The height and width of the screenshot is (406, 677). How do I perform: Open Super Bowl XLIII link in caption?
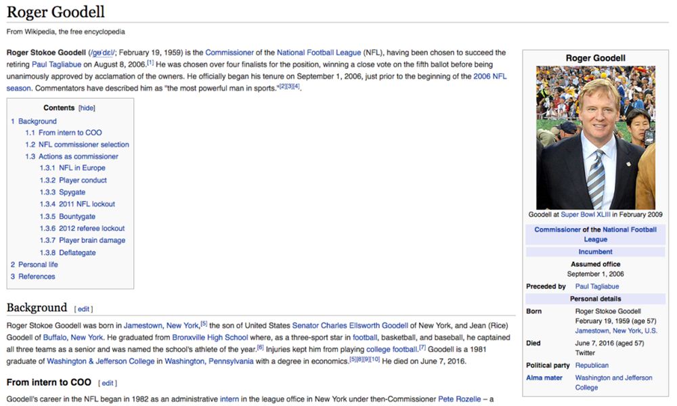point(586,215)
